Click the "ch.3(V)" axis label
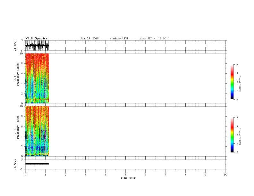The image size is (254, 196). coord(15,165)
